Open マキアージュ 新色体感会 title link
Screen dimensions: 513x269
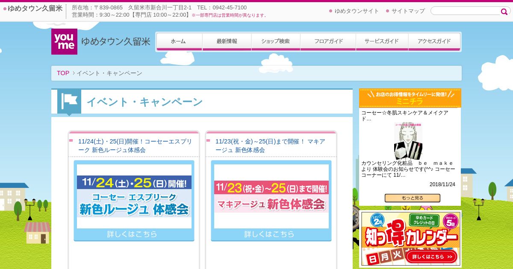[x=270, y=146]
